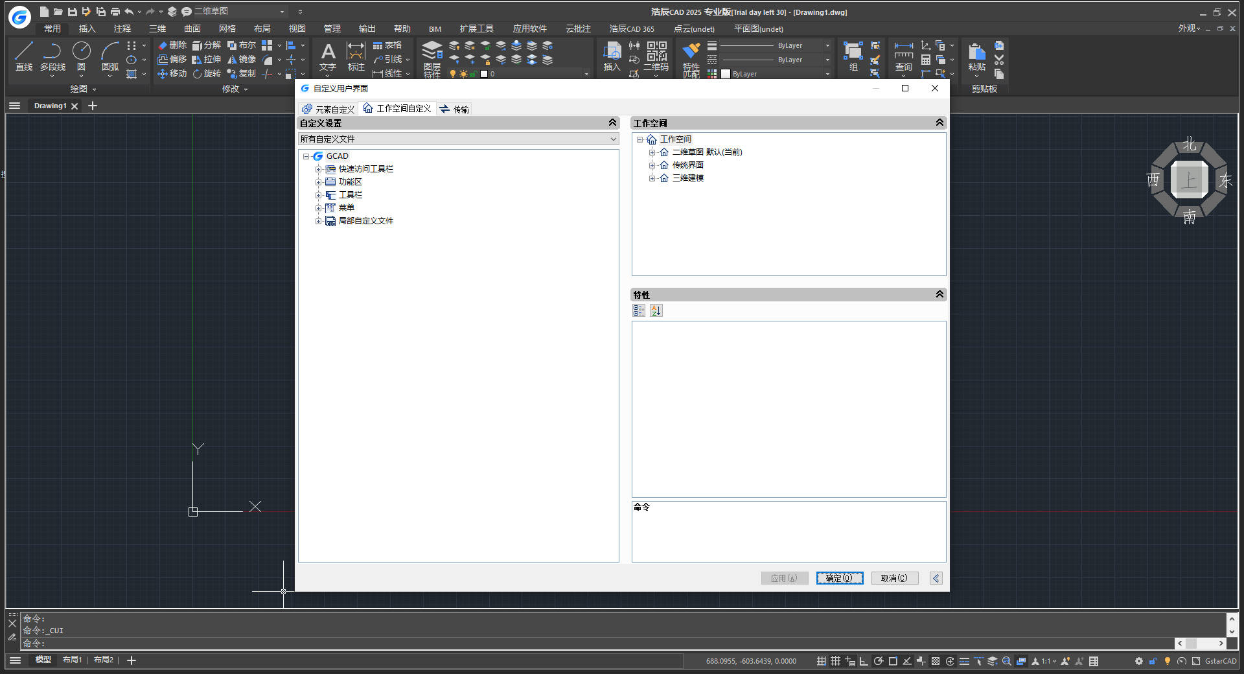Click the Explode (分解) tool

pyautogui.click(x=207, y=45)
